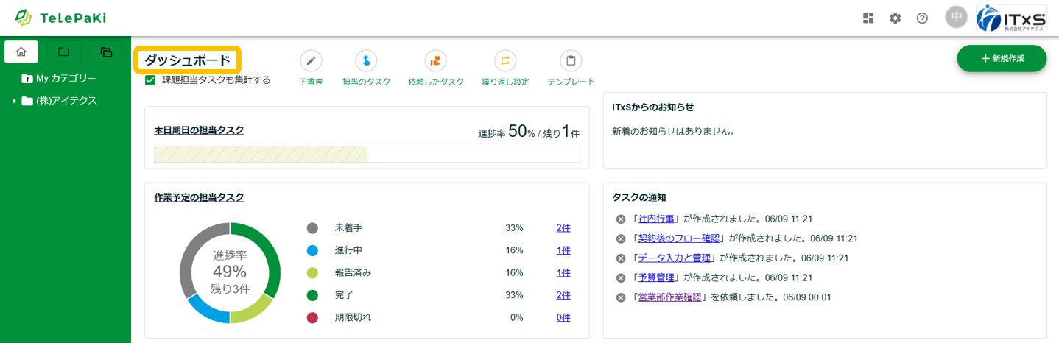Open the help question mark icon
This screenshot has height=343, width=1059.
point(922,18)
